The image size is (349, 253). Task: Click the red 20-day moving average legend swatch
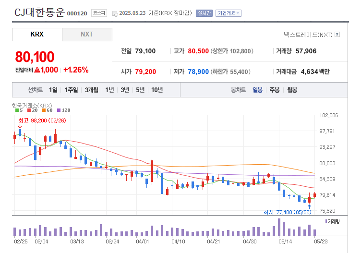29,110
